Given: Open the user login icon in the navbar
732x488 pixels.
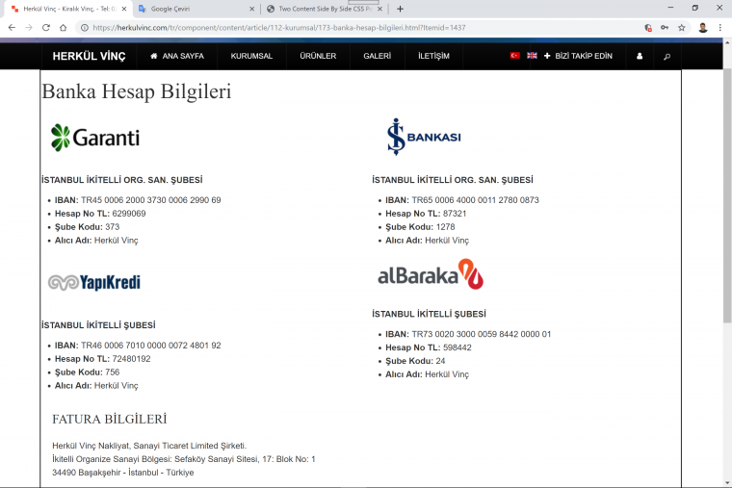Looking at the screenshot, I should (640, 56).
